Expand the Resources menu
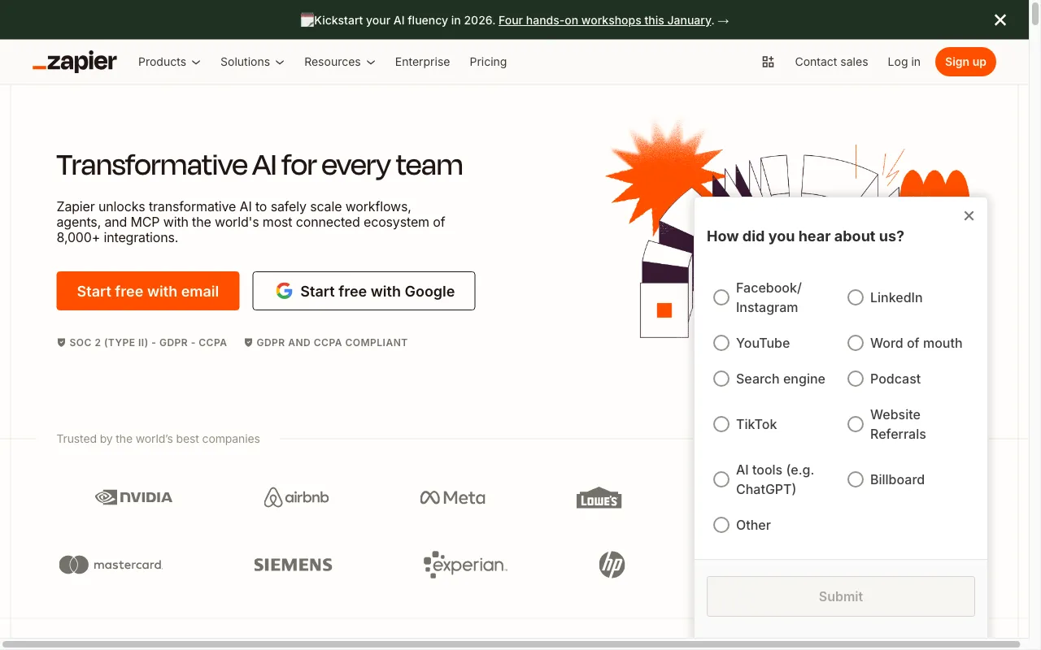The image size is (1041, 650). (x=339, y=62)
